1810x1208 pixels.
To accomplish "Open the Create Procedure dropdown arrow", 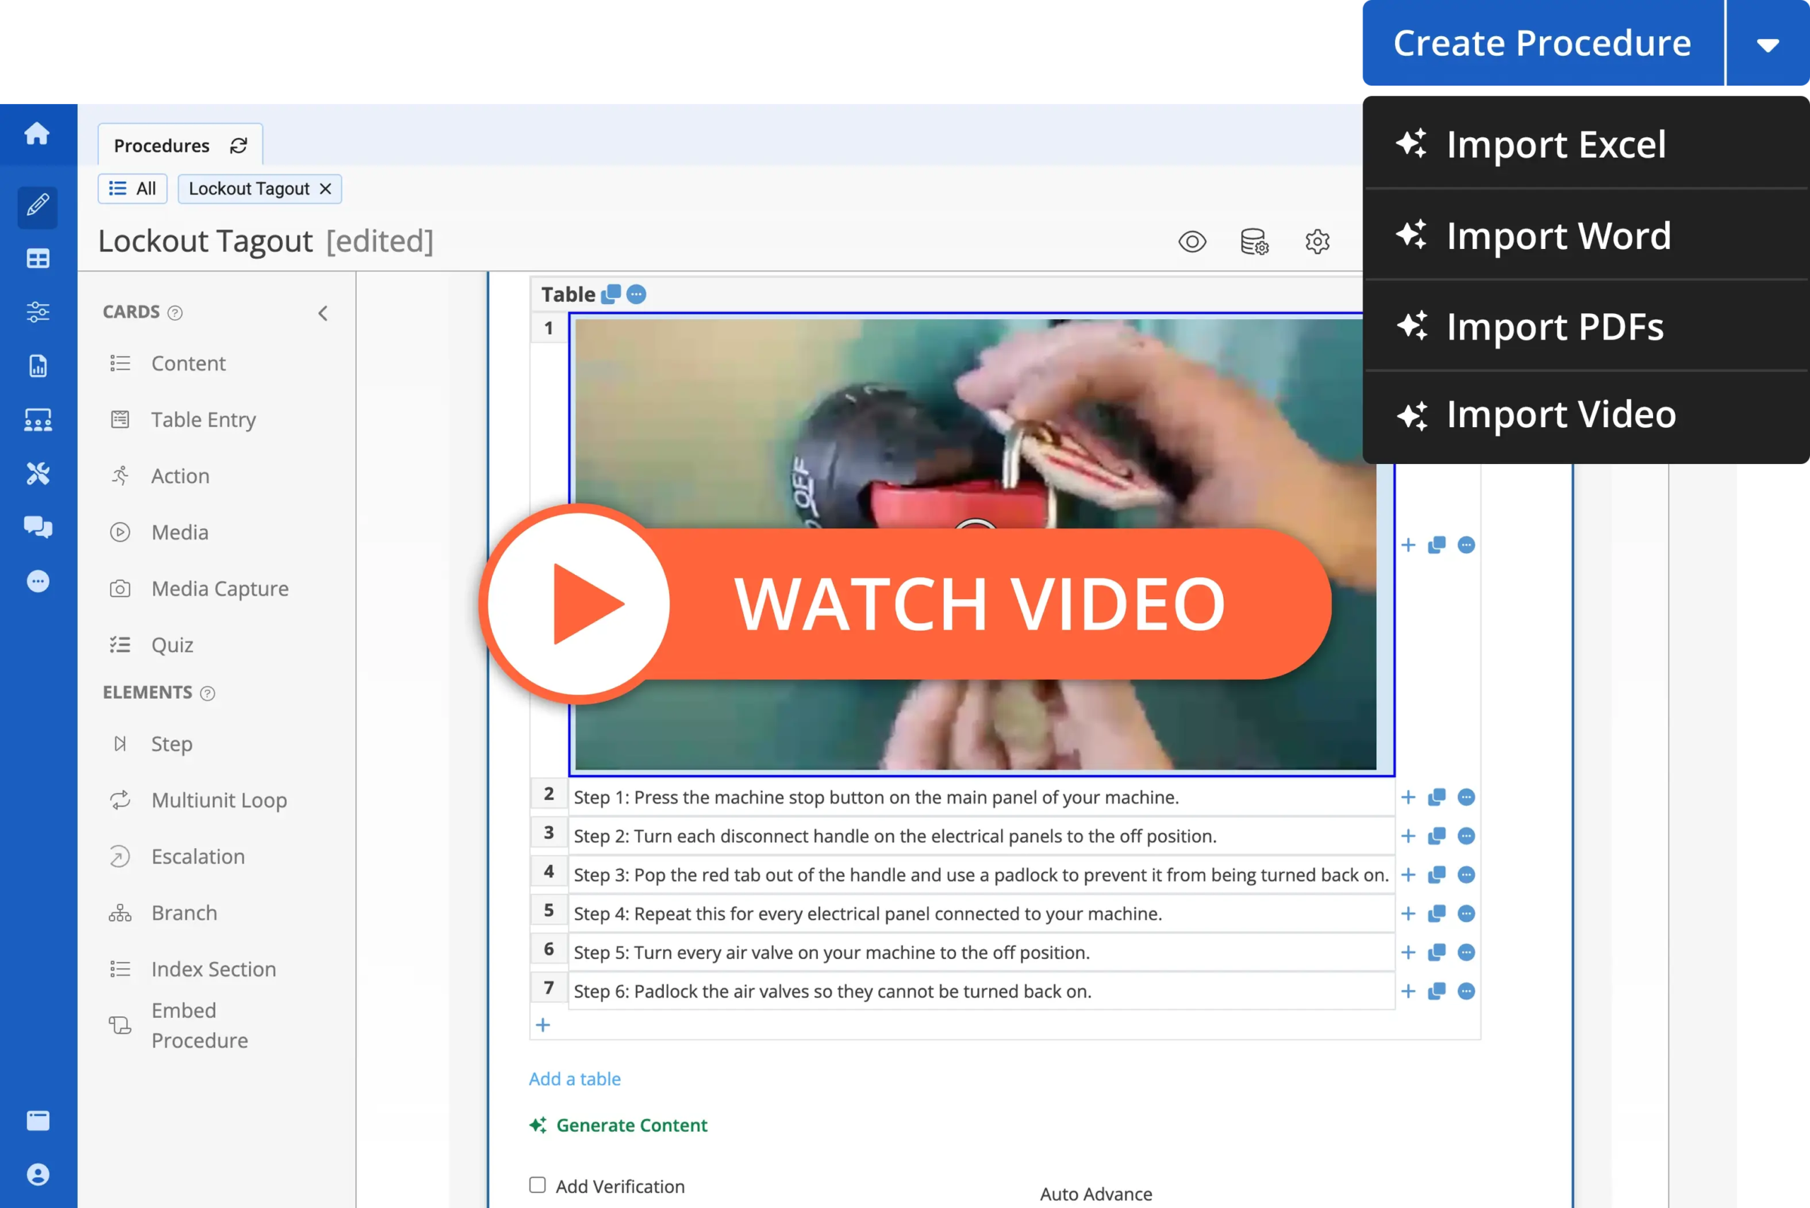I will click(x=1768, y=44).
